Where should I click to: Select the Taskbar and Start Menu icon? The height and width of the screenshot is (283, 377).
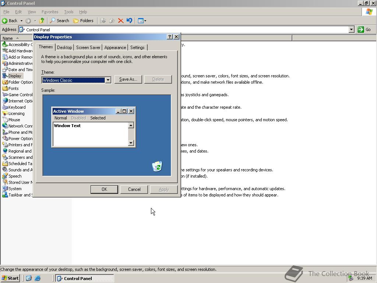5,195
